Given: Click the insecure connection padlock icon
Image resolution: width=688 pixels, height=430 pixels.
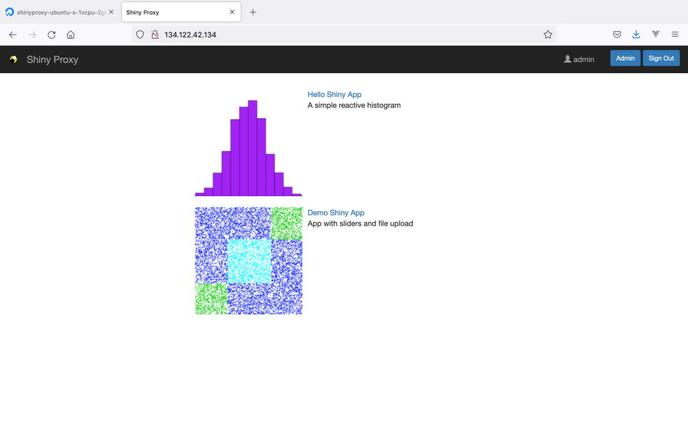Looking at the screenshot, I should coord(153,34).
